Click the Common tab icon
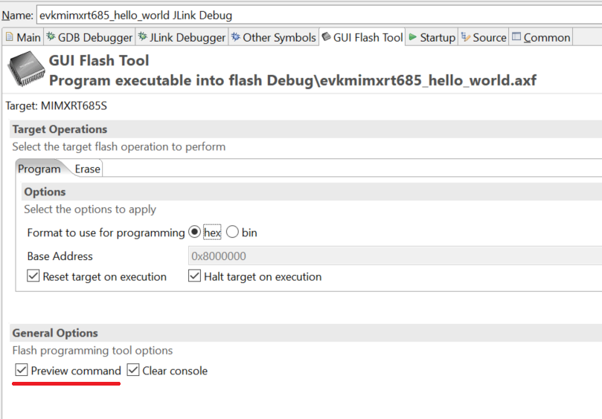 pyautogui.click(x=516, y=37)
